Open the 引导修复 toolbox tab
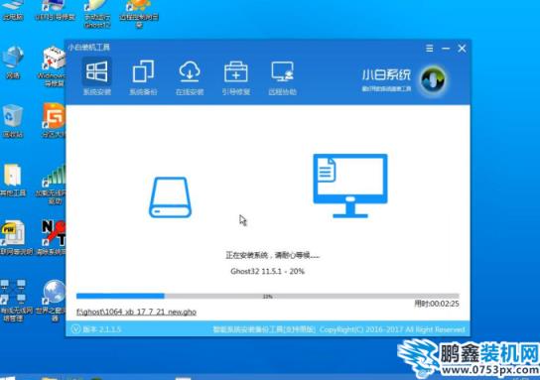Viewport: 540px width, 380px height. pos(236,77)
